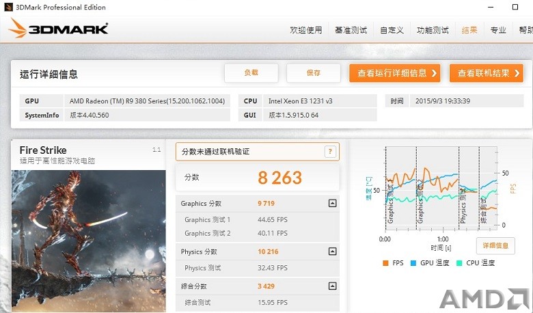Click the 保存 button
Image resolution: width=533 pixels, height=313 pixels.
[x=314, y=72]
